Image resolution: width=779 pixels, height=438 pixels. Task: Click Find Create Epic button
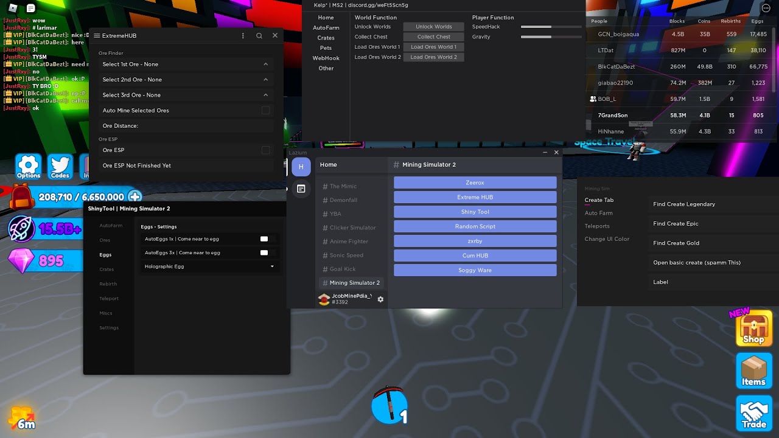pos(676,224)
